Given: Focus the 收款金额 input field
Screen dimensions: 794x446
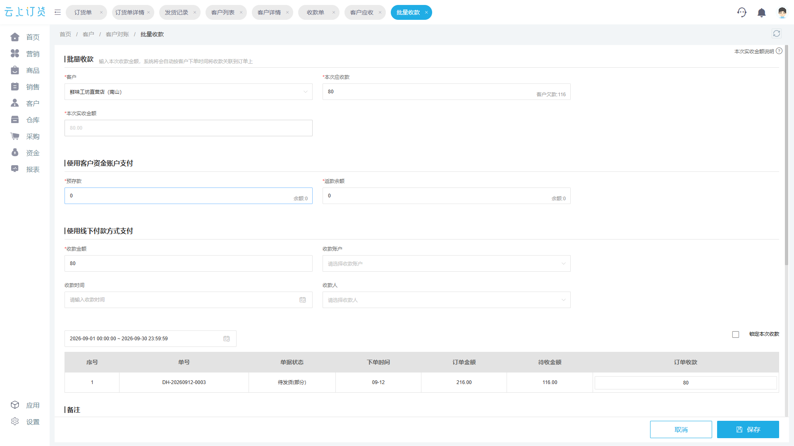Looking at the screenshot, I should (x=189, y=263).
